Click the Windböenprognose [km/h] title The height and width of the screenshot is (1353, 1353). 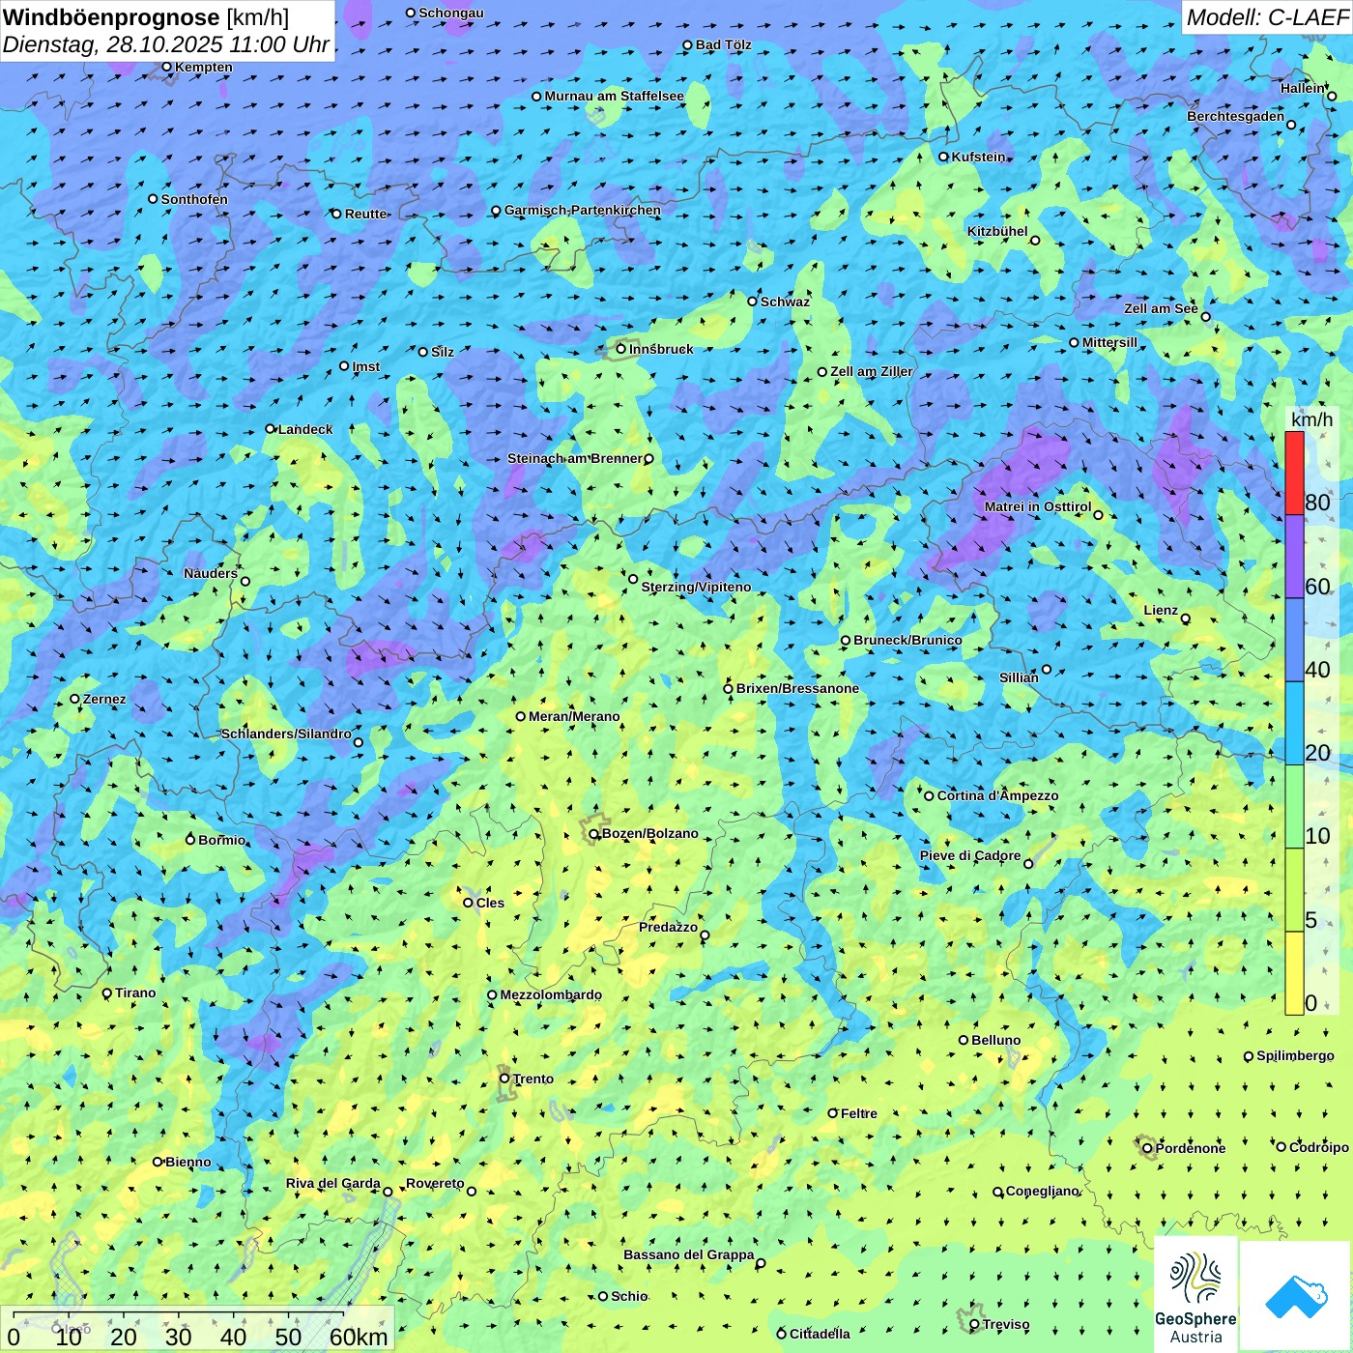pyautogui.click(x=147, y=17)
